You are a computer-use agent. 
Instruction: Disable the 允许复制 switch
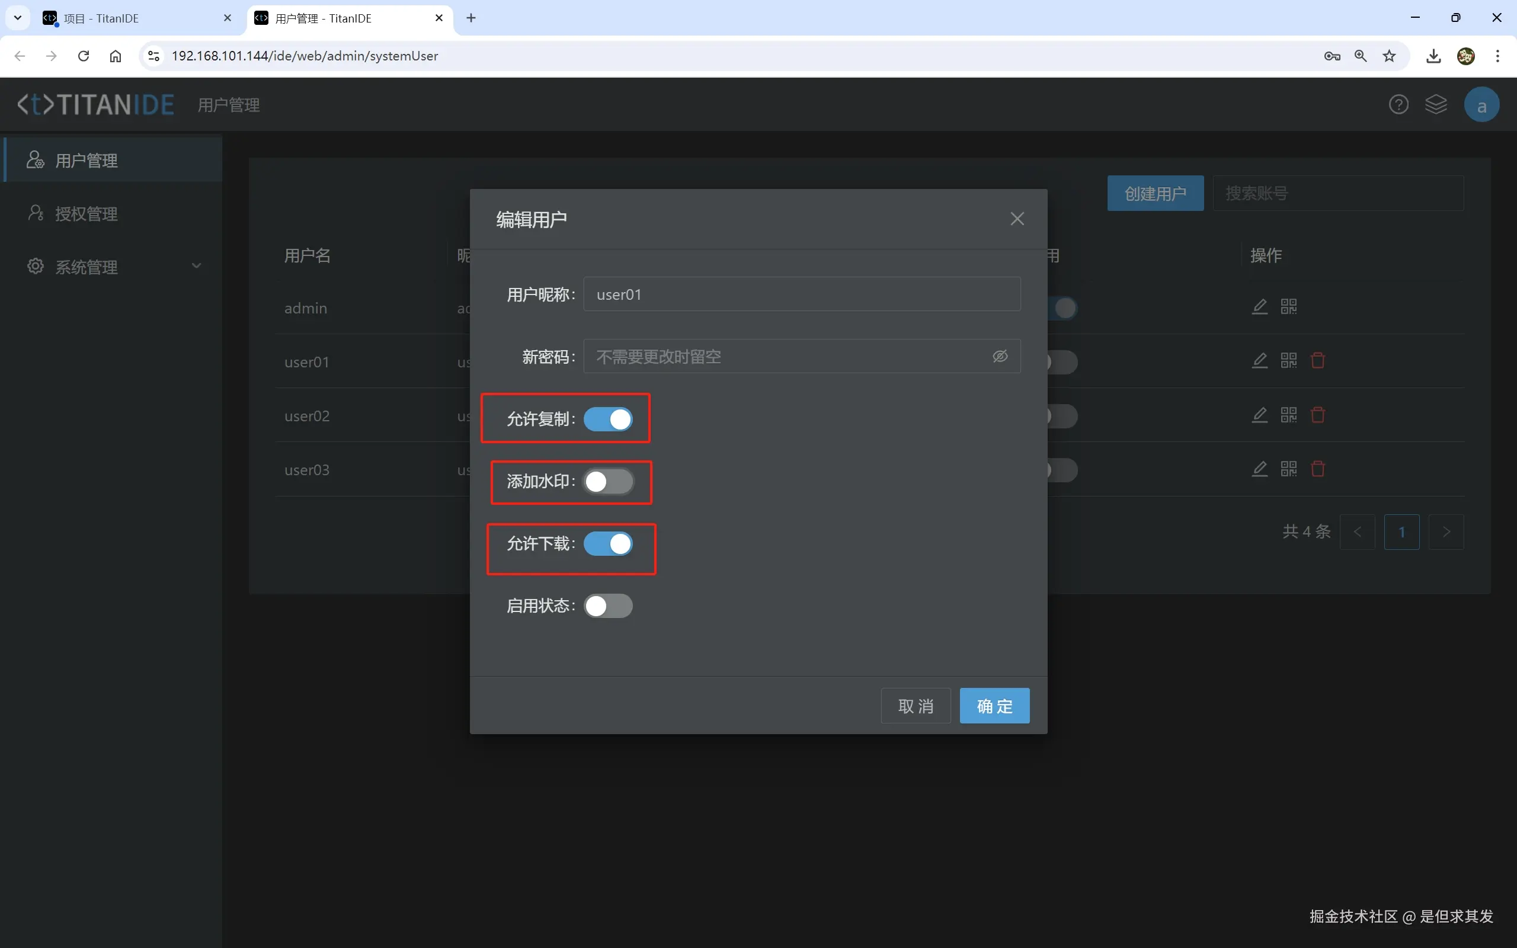(607, 419)
